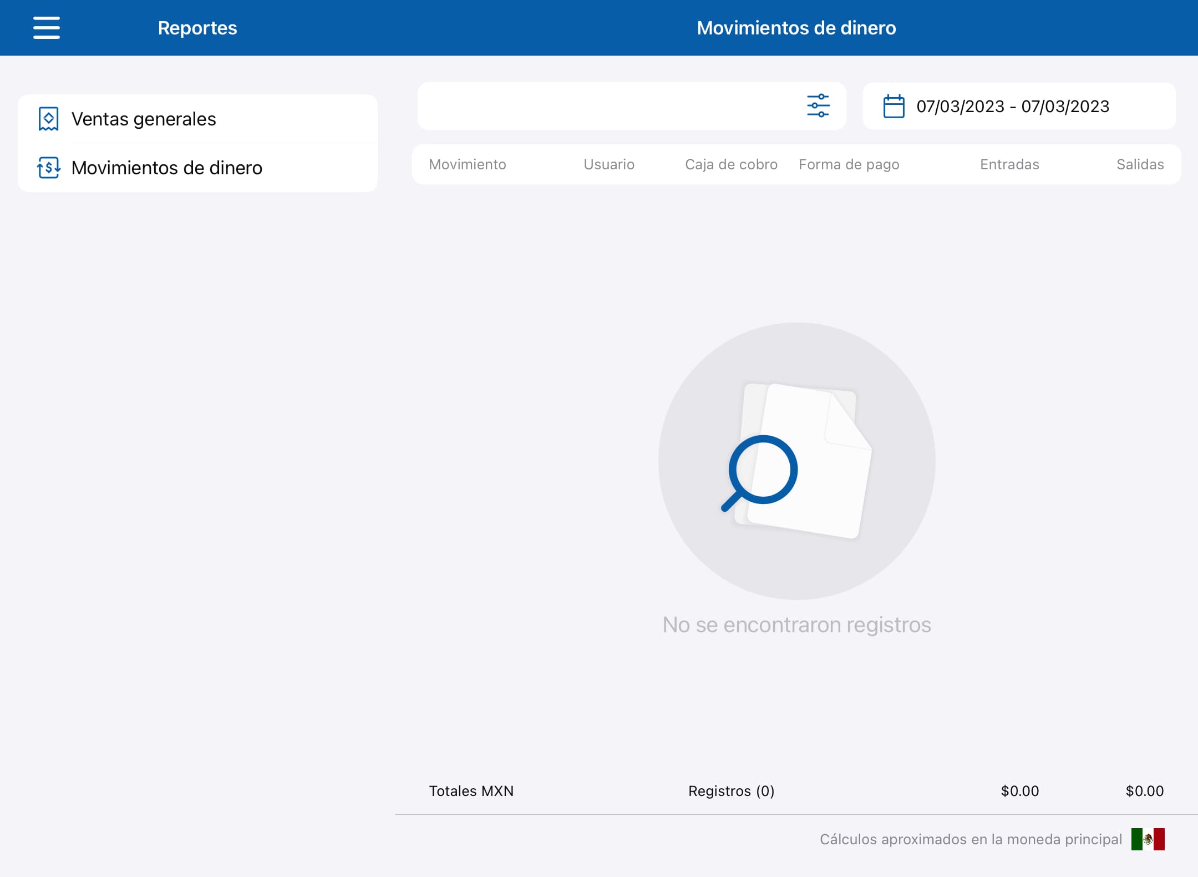Click the Usuario column header
Viewport: 1198px width, 877px height.
pyautogui.click(x=609, y=164)
